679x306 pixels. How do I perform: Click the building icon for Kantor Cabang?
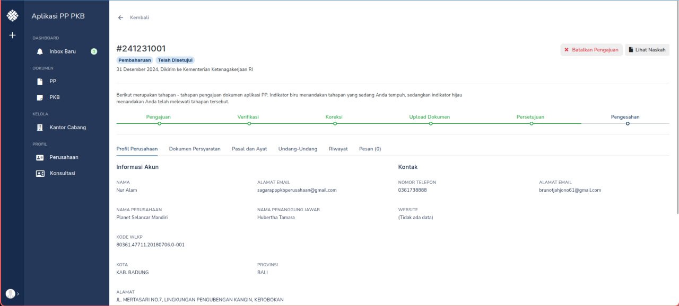point(40,128)
